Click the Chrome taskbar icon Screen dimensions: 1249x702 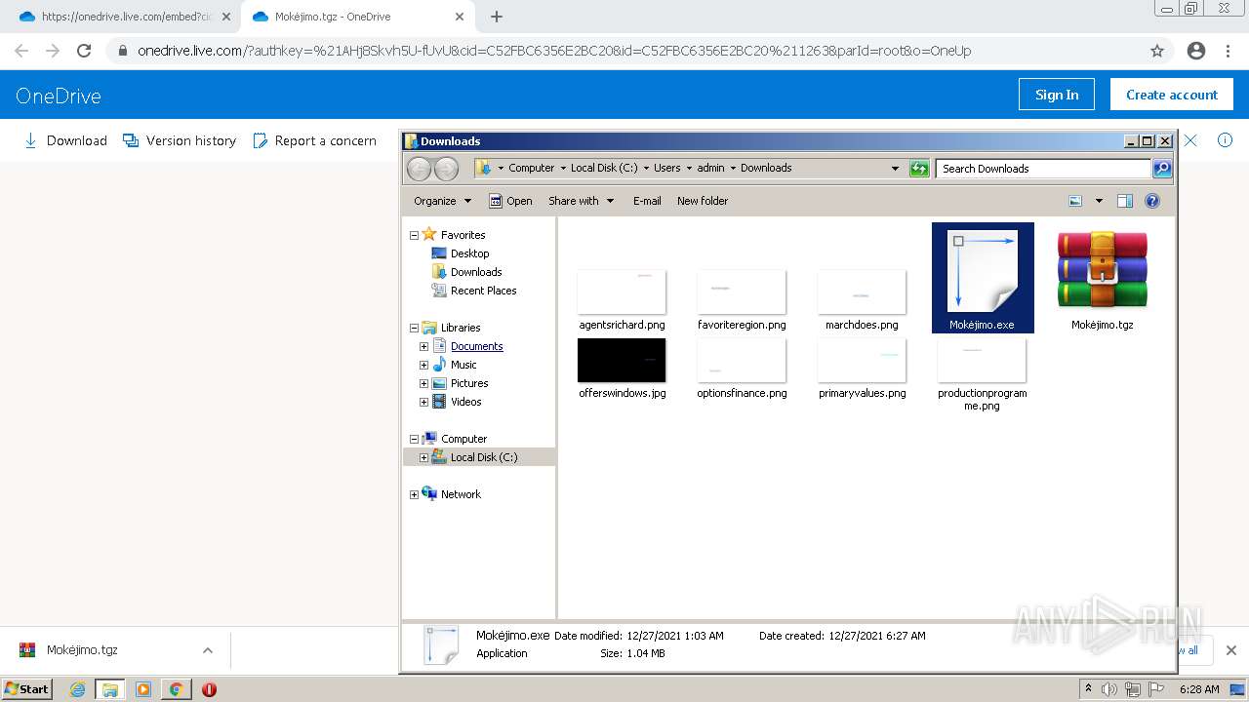[176, 689]
